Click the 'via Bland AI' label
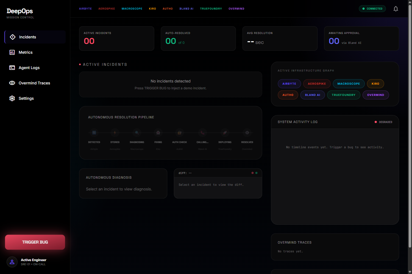 [352, 43]
